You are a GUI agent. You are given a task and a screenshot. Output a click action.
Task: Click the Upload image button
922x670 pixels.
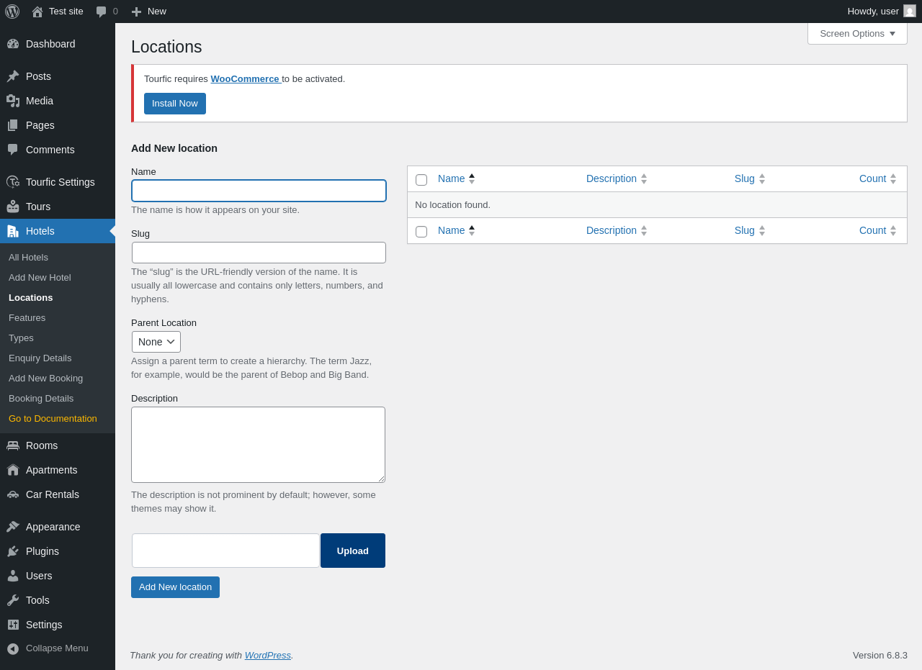[x=353, y=551]
